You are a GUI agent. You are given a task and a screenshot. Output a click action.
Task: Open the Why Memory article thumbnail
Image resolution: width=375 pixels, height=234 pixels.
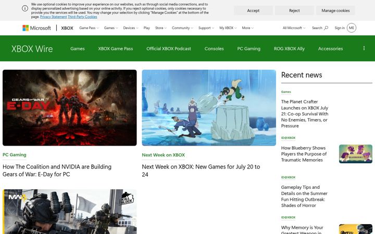click(356, 229)
